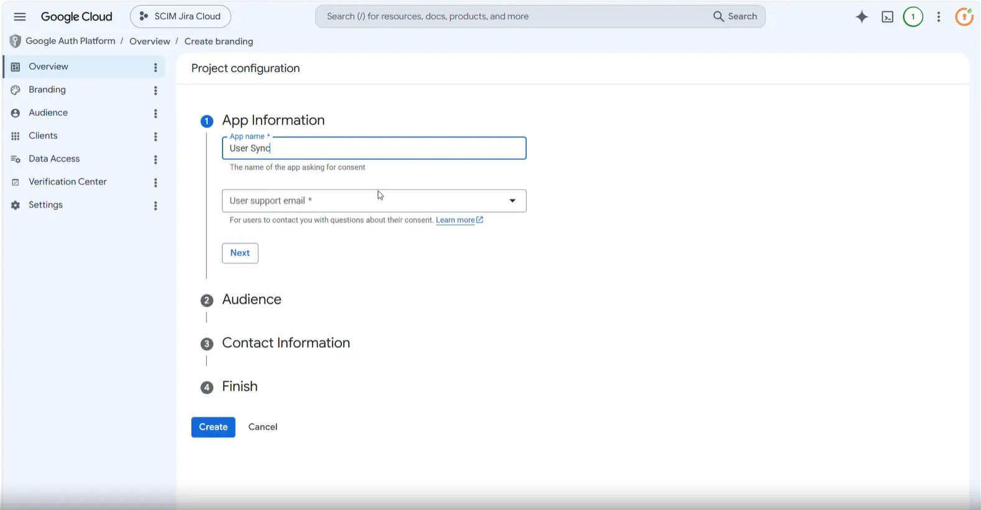This screenshot has width=981, height=510.
Task: Open more options for Settings
Action: [x=155, y=205]
